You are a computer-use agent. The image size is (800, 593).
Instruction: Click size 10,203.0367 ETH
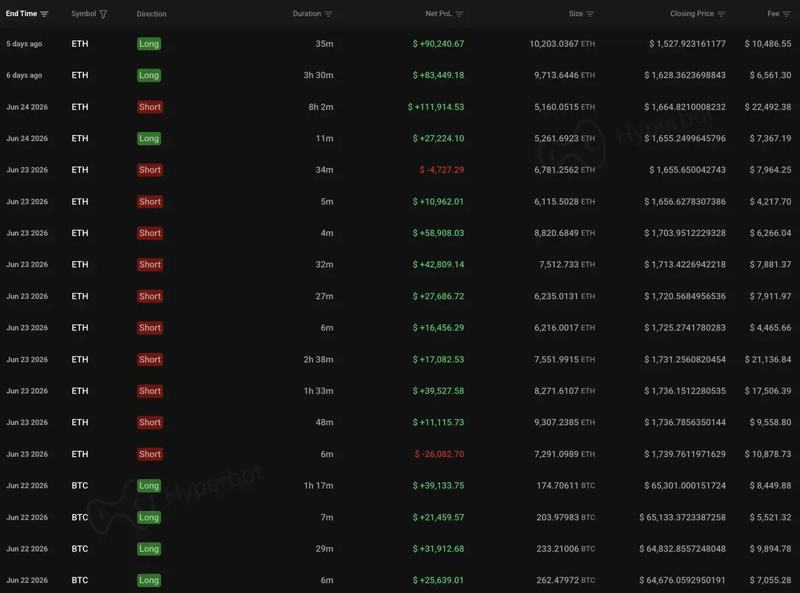coord(562,44)
